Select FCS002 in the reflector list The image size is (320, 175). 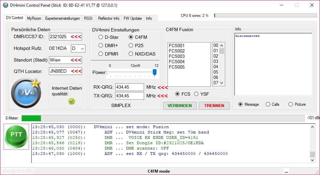pyautogui.click(x=189, y=51)
